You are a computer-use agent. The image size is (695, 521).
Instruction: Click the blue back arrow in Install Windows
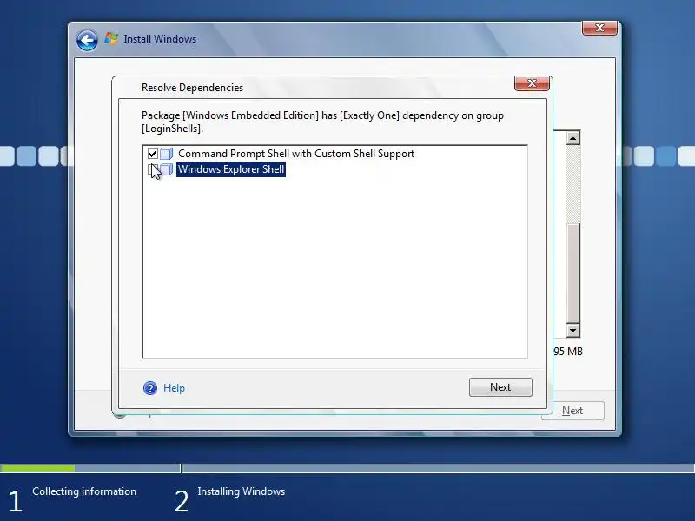click(x=87, y=41)
